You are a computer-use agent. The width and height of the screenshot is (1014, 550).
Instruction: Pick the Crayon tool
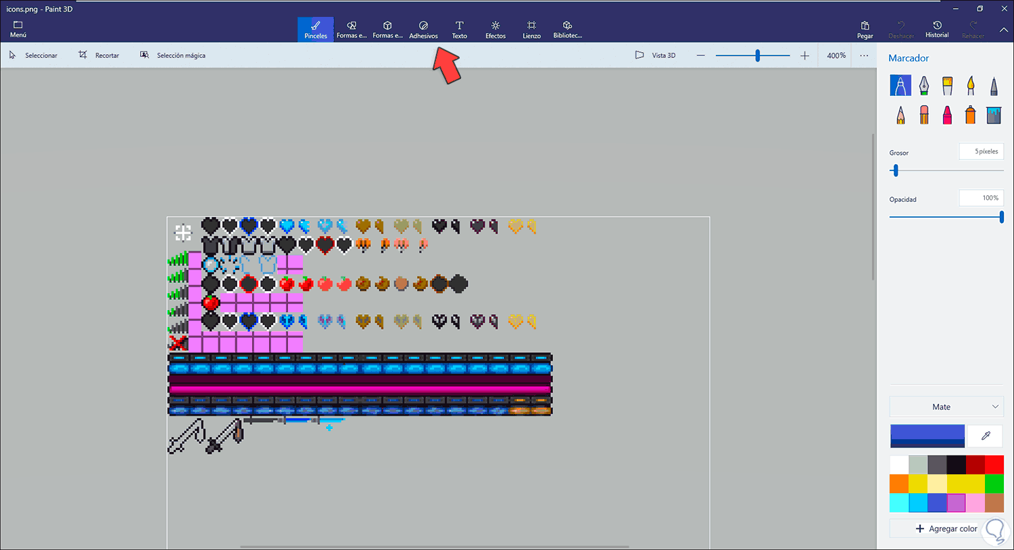[x=947, y=115]
